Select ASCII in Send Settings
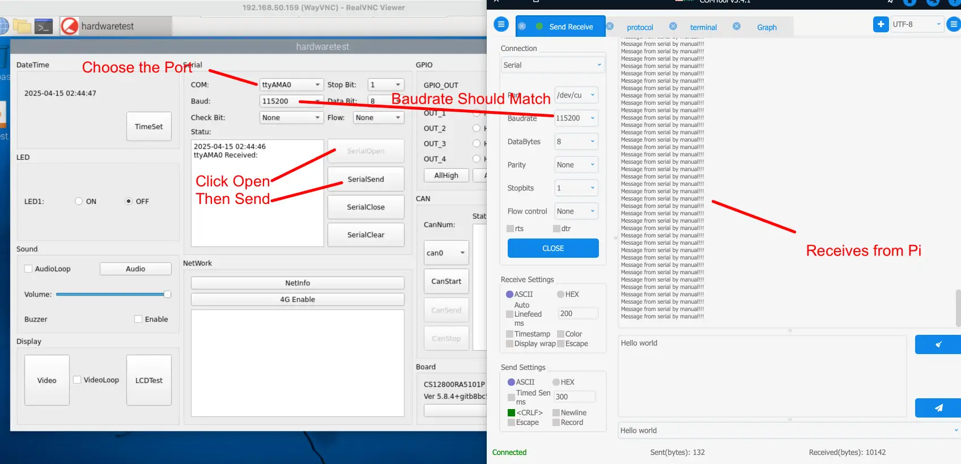The width and height of the screenshot is (961, 464). pos(511,382)
